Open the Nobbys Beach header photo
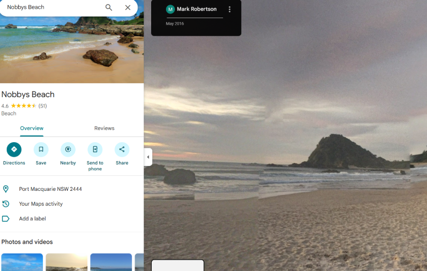 click(72, 50)
